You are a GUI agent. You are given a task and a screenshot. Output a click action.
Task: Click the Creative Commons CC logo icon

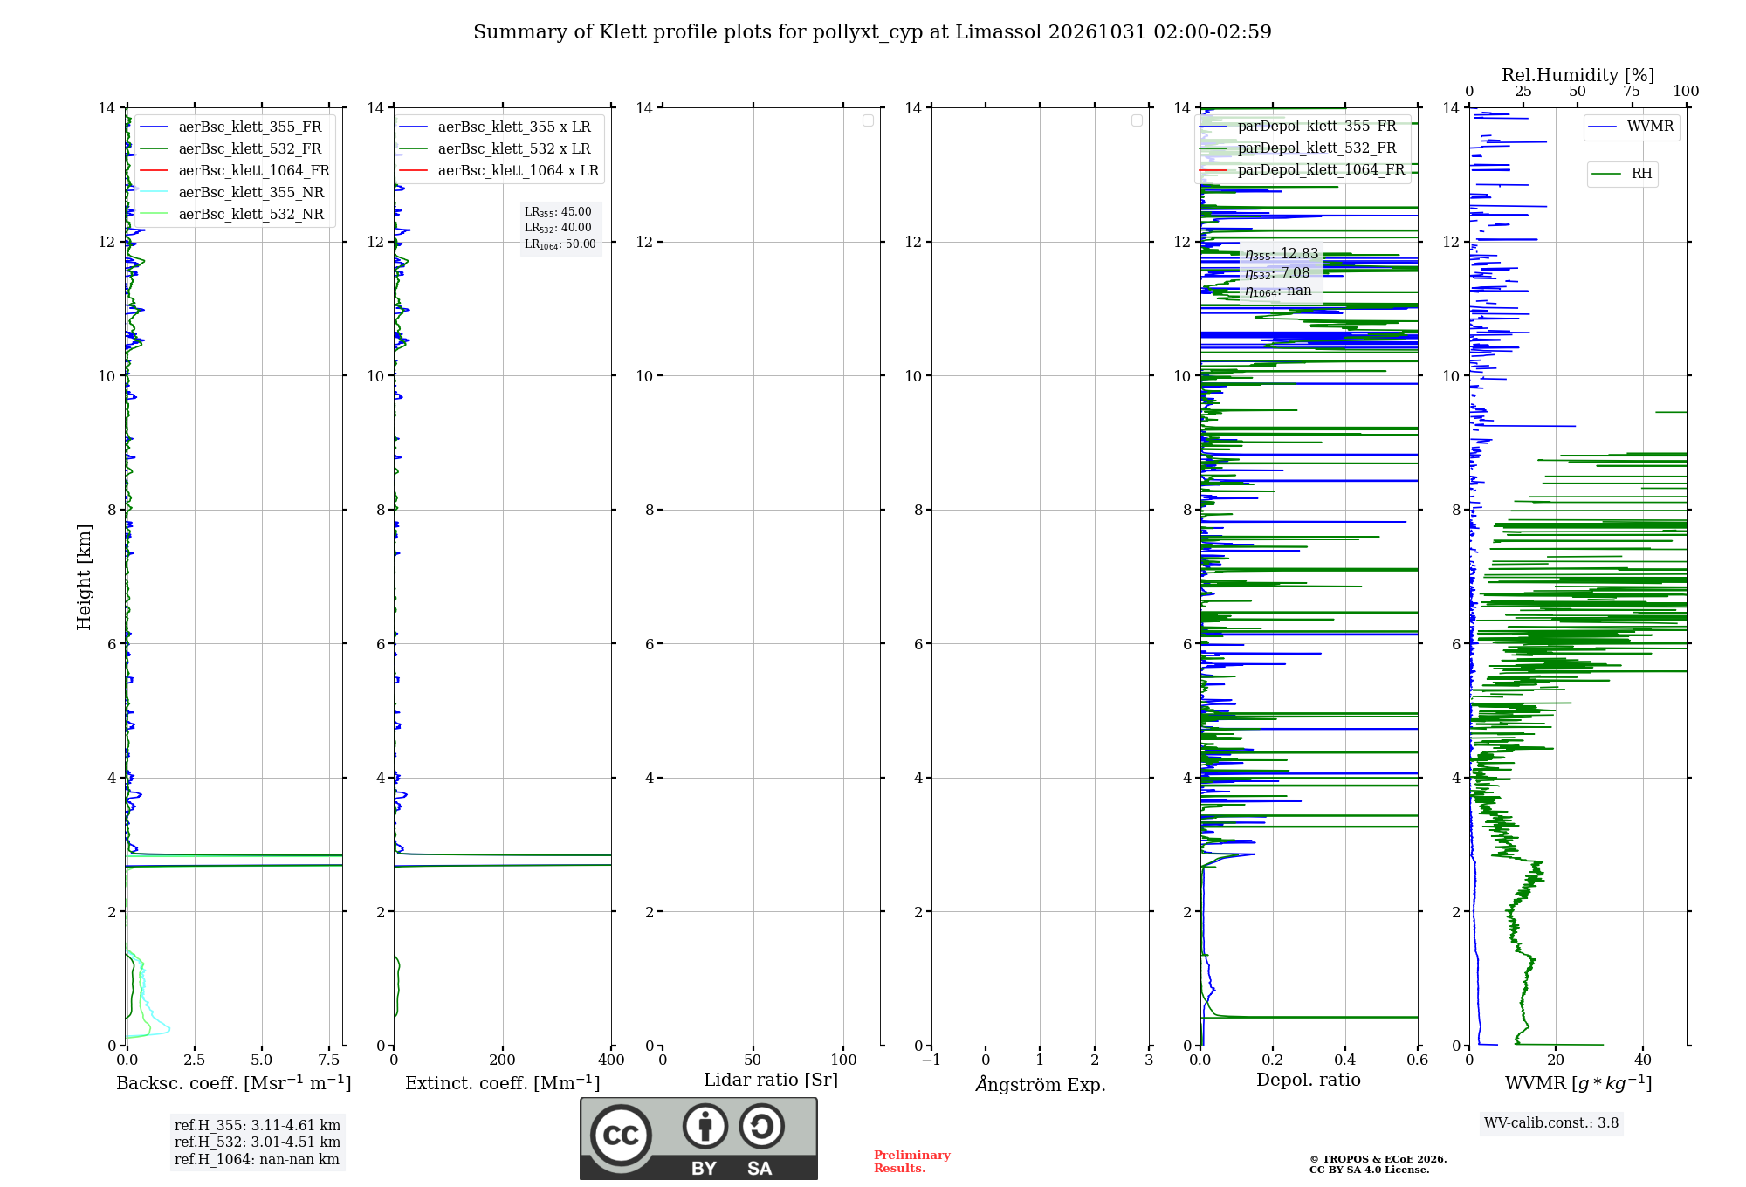(621, 1136)
